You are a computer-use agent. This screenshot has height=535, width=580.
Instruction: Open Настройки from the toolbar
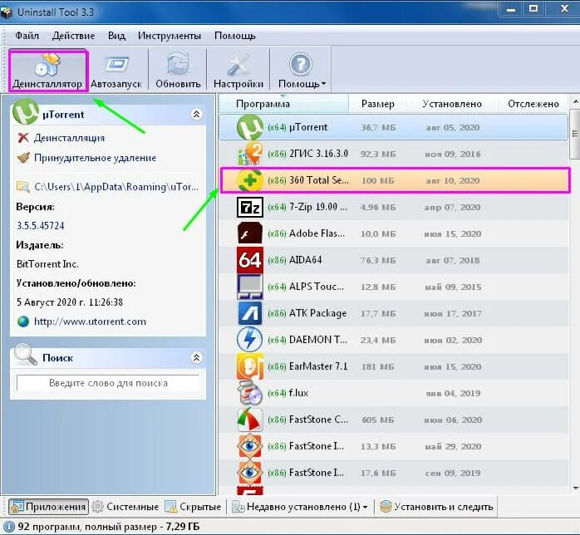pos(238,71)
